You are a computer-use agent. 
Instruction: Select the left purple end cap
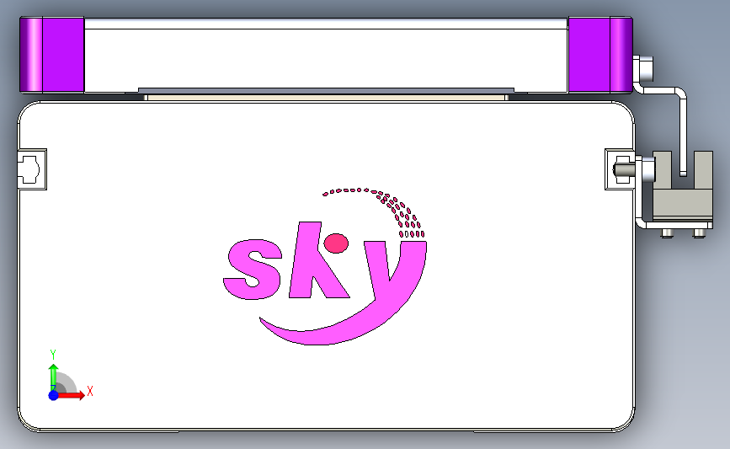coord(51,55)
